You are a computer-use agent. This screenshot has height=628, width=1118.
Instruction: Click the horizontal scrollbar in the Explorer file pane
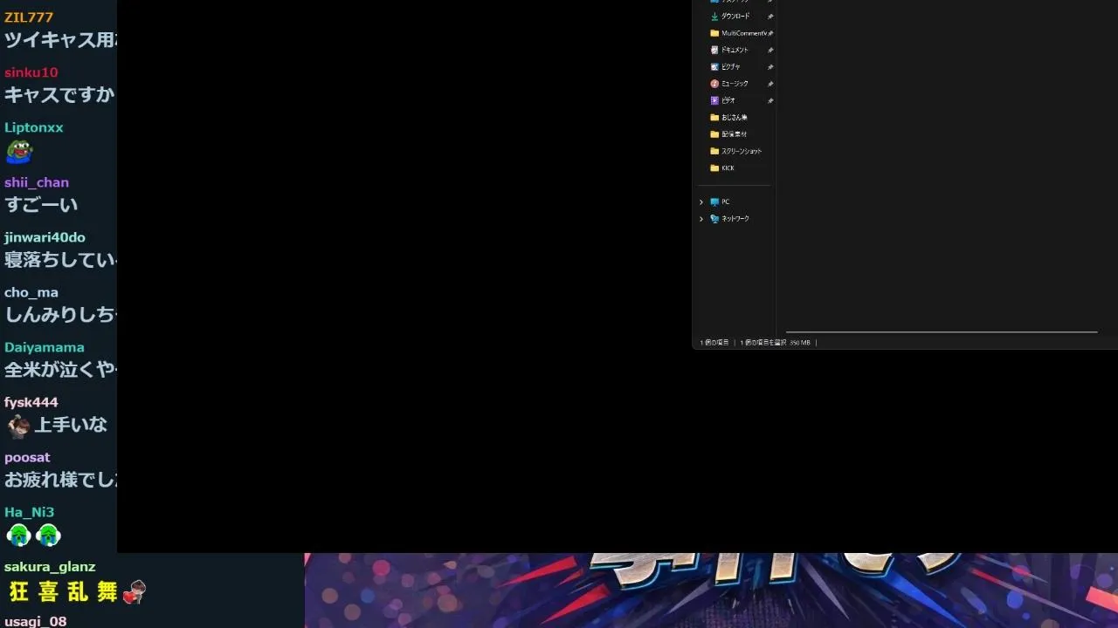tap(942, 332)
